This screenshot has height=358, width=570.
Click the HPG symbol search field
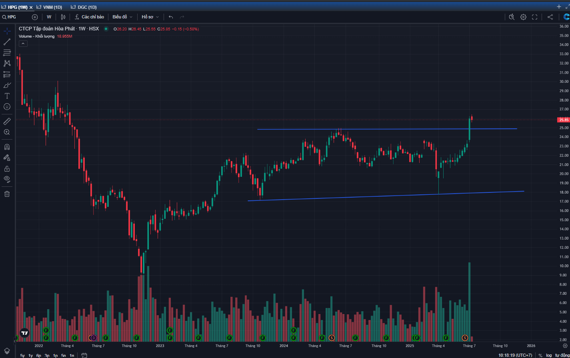pyautogui.click(x=16, y=17)
